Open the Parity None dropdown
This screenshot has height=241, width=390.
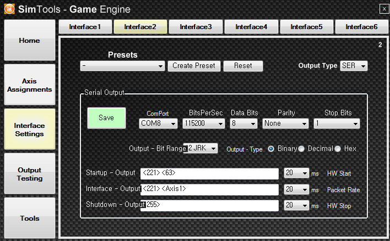[x=285, y=124]
